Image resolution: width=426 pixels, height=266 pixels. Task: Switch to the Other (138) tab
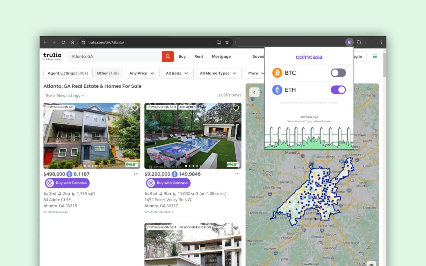click(108, 73)
